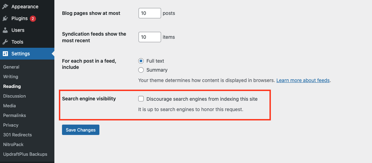Click the Tools wrench icon
Screen dimensions: 372x163
coord(5,42)
